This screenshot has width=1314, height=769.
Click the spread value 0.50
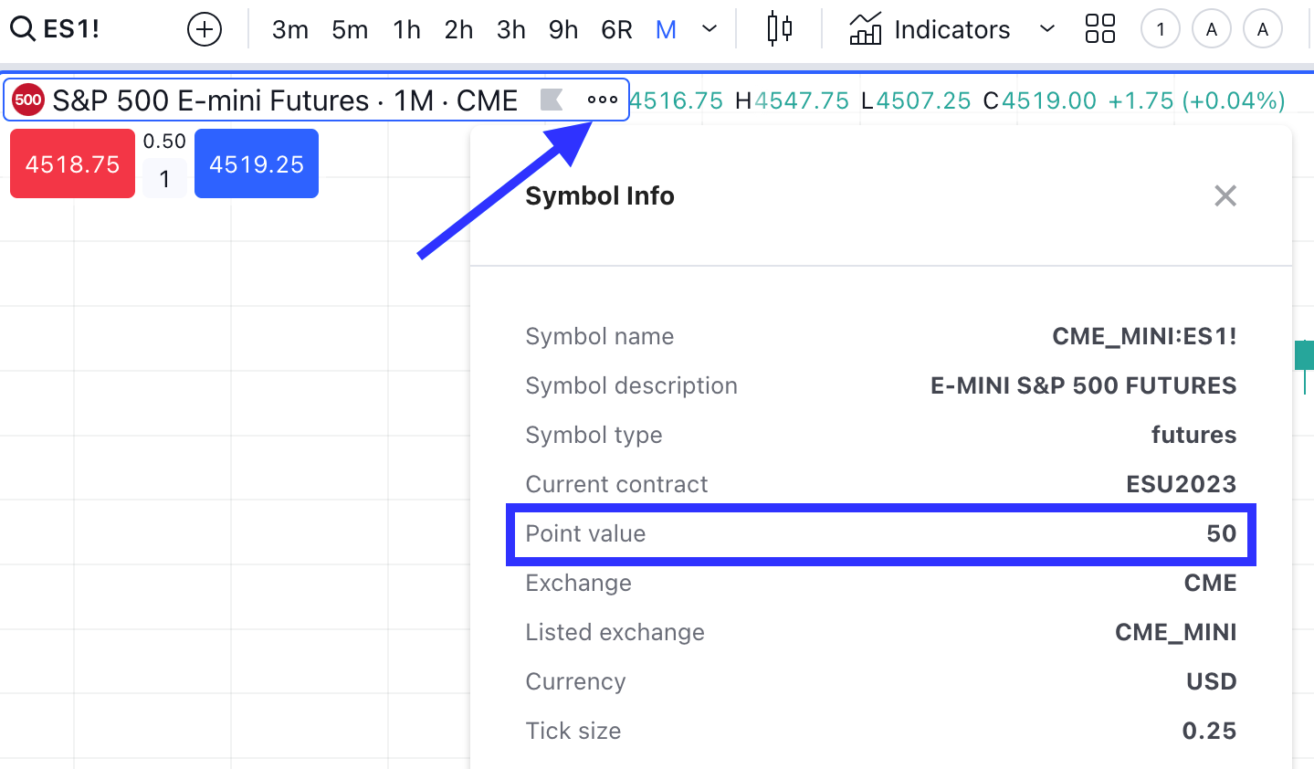pyautogui.click(x=164, y=142)
